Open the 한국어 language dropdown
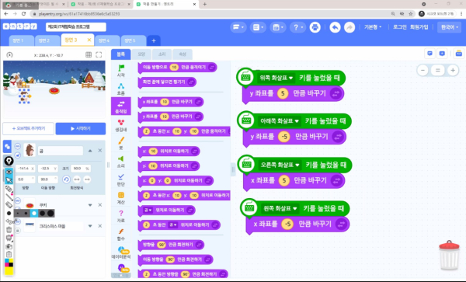The height and width of the screenshot is (282, 466). click(449, 27)
